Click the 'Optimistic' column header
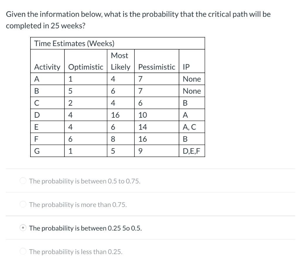 tap(85, 67)
